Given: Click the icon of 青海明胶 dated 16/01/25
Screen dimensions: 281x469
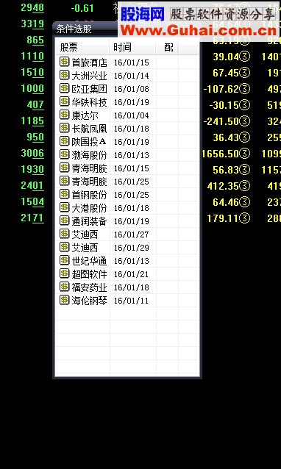Looking at the screenshot, I should pos(64,181).
